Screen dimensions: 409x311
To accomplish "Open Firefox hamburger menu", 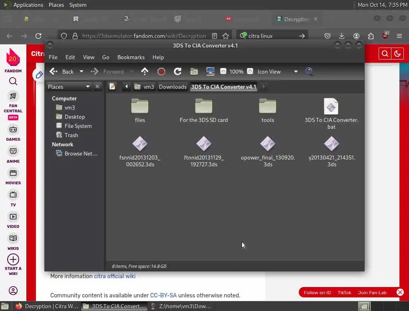I will click(399, 36).
